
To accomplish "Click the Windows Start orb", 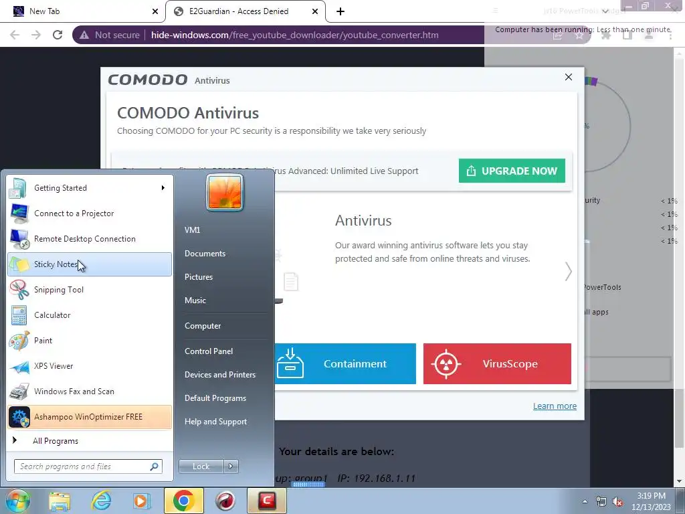I will [x=17, y=501].
